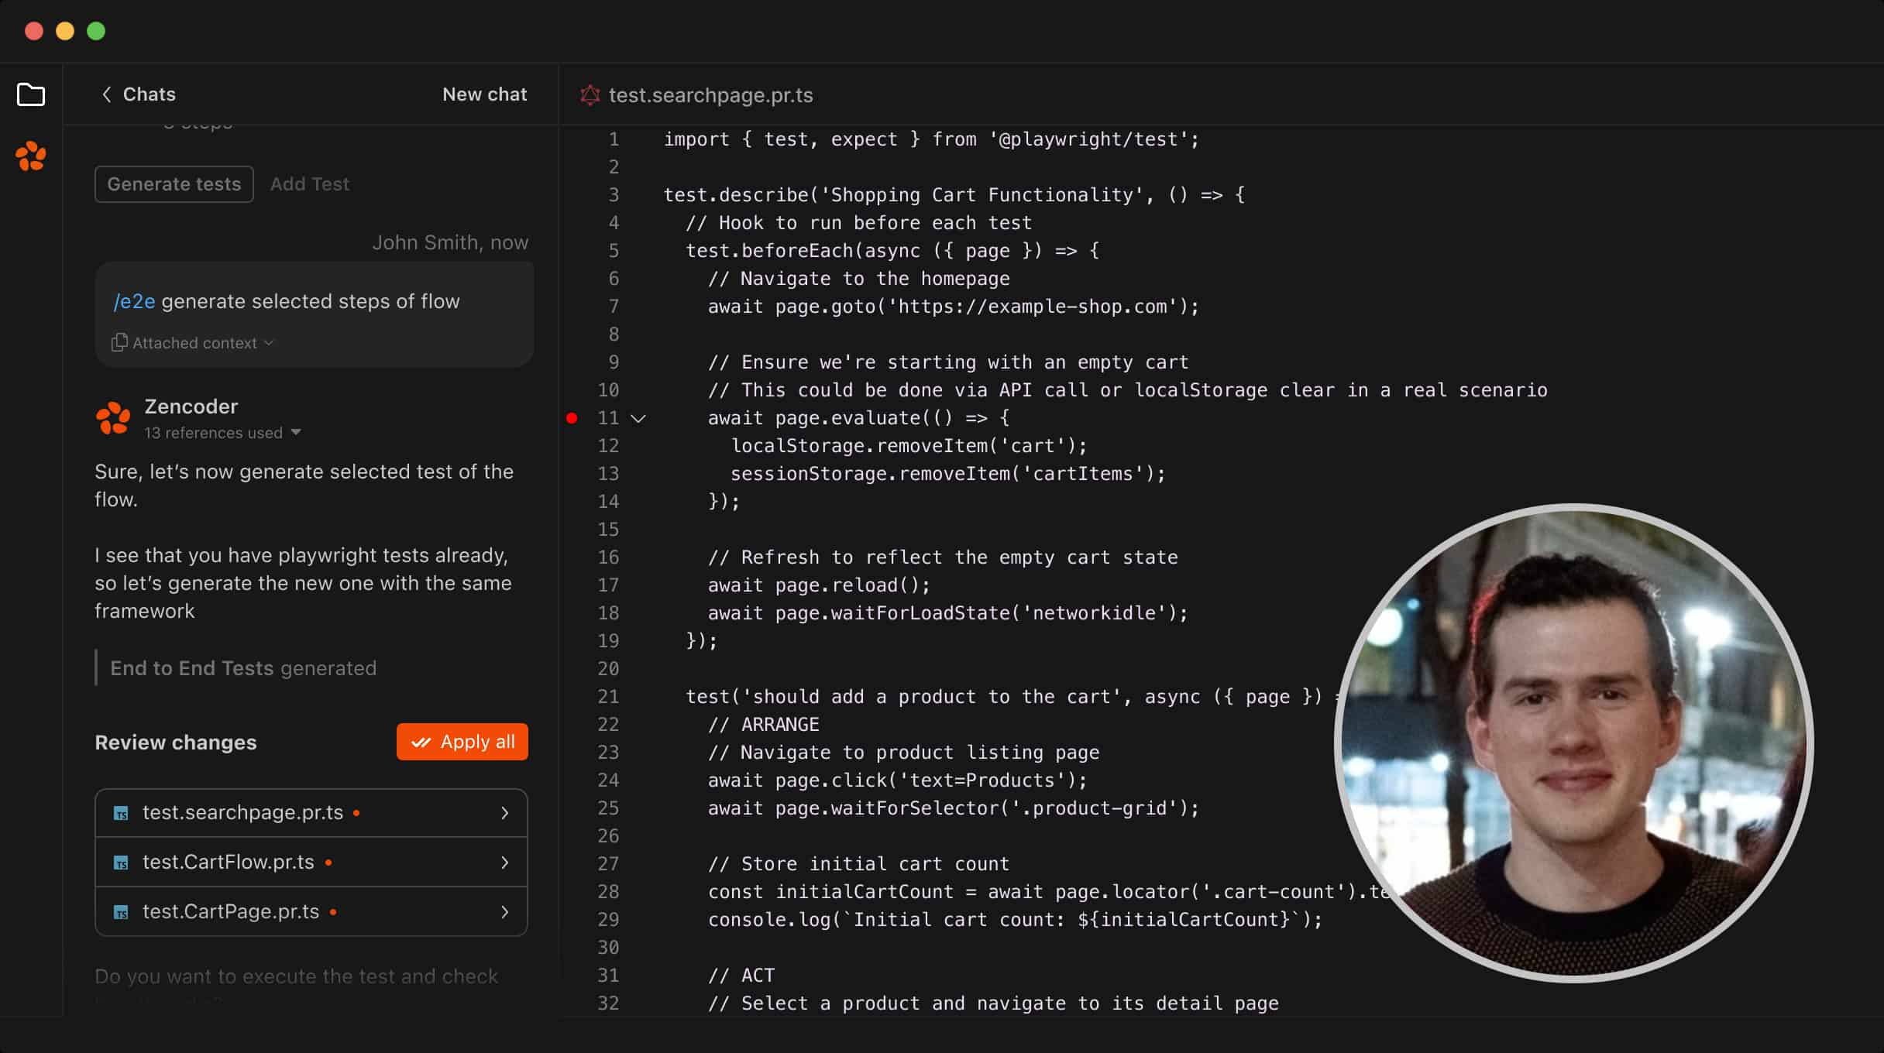This screenshot has height=1053, width=1884.
Task: Click the TS icon beside test.searchpage.pr.ts
Action: tap(122, 813)
